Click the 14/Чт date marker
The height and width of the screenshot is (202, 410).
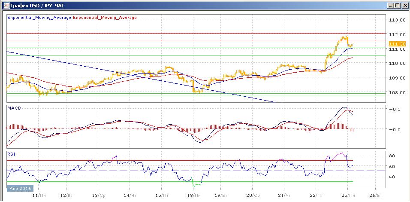(130, 195)
